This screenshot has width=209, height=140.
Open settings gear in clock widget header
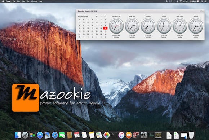201,11
